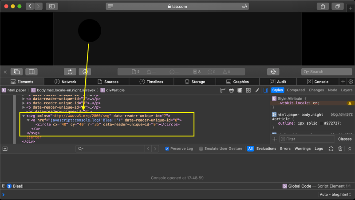Switch to the Network tab

tap(65, 82)
